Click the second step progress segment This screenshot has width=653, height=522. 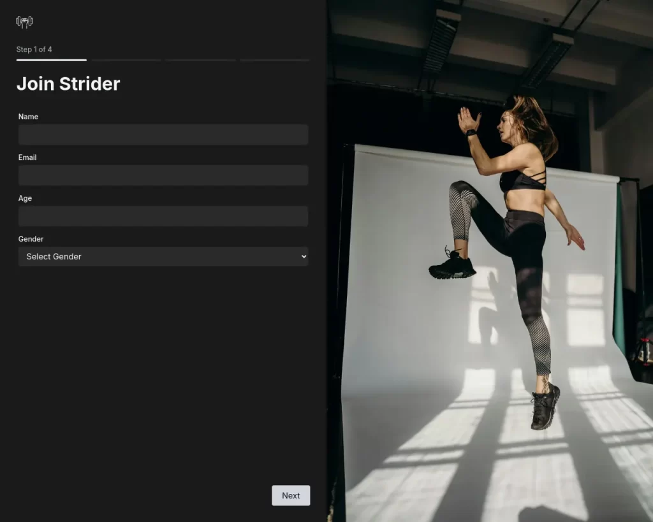coord(126,59)
